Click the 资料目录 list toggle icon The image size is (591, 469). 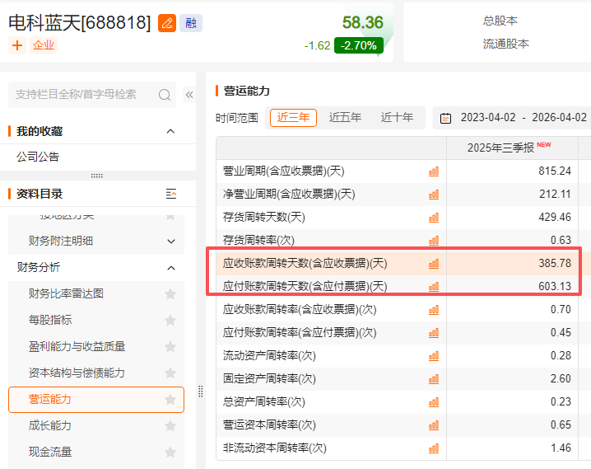(171, 194)
